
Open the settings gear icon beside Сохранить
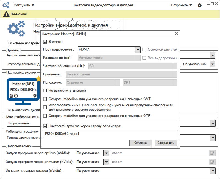pos(200,5)
